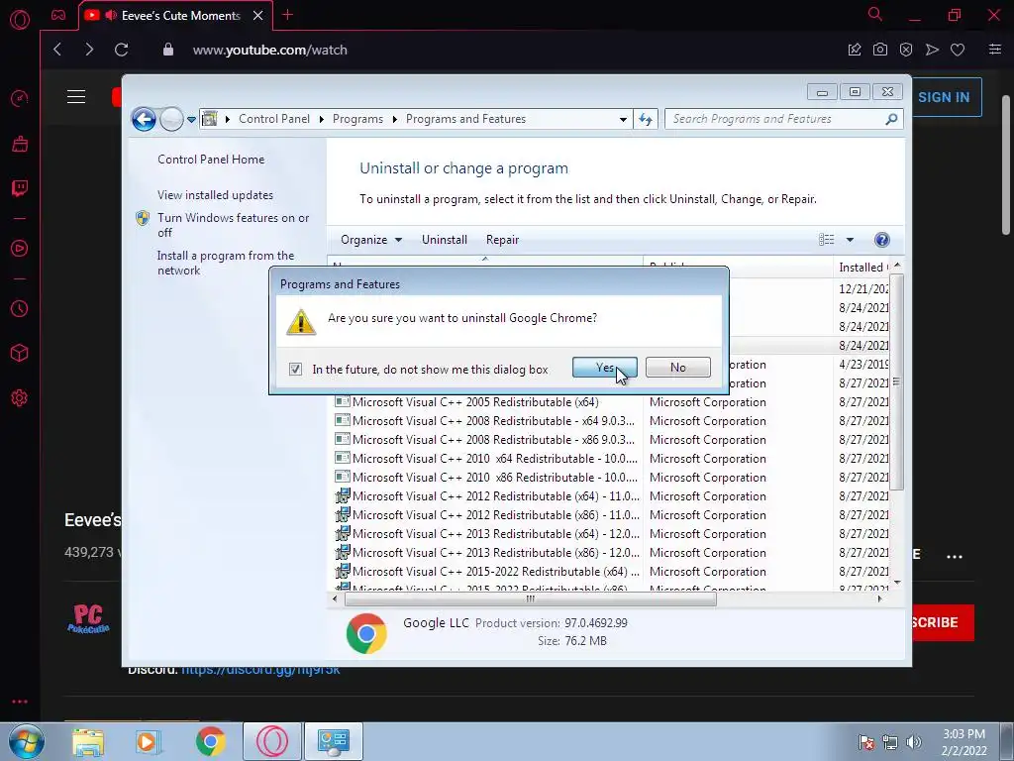Screen dimensions: 1014x761
Task: Switch to Eevee's Cute Moments tab
Action: click(173, 16)
